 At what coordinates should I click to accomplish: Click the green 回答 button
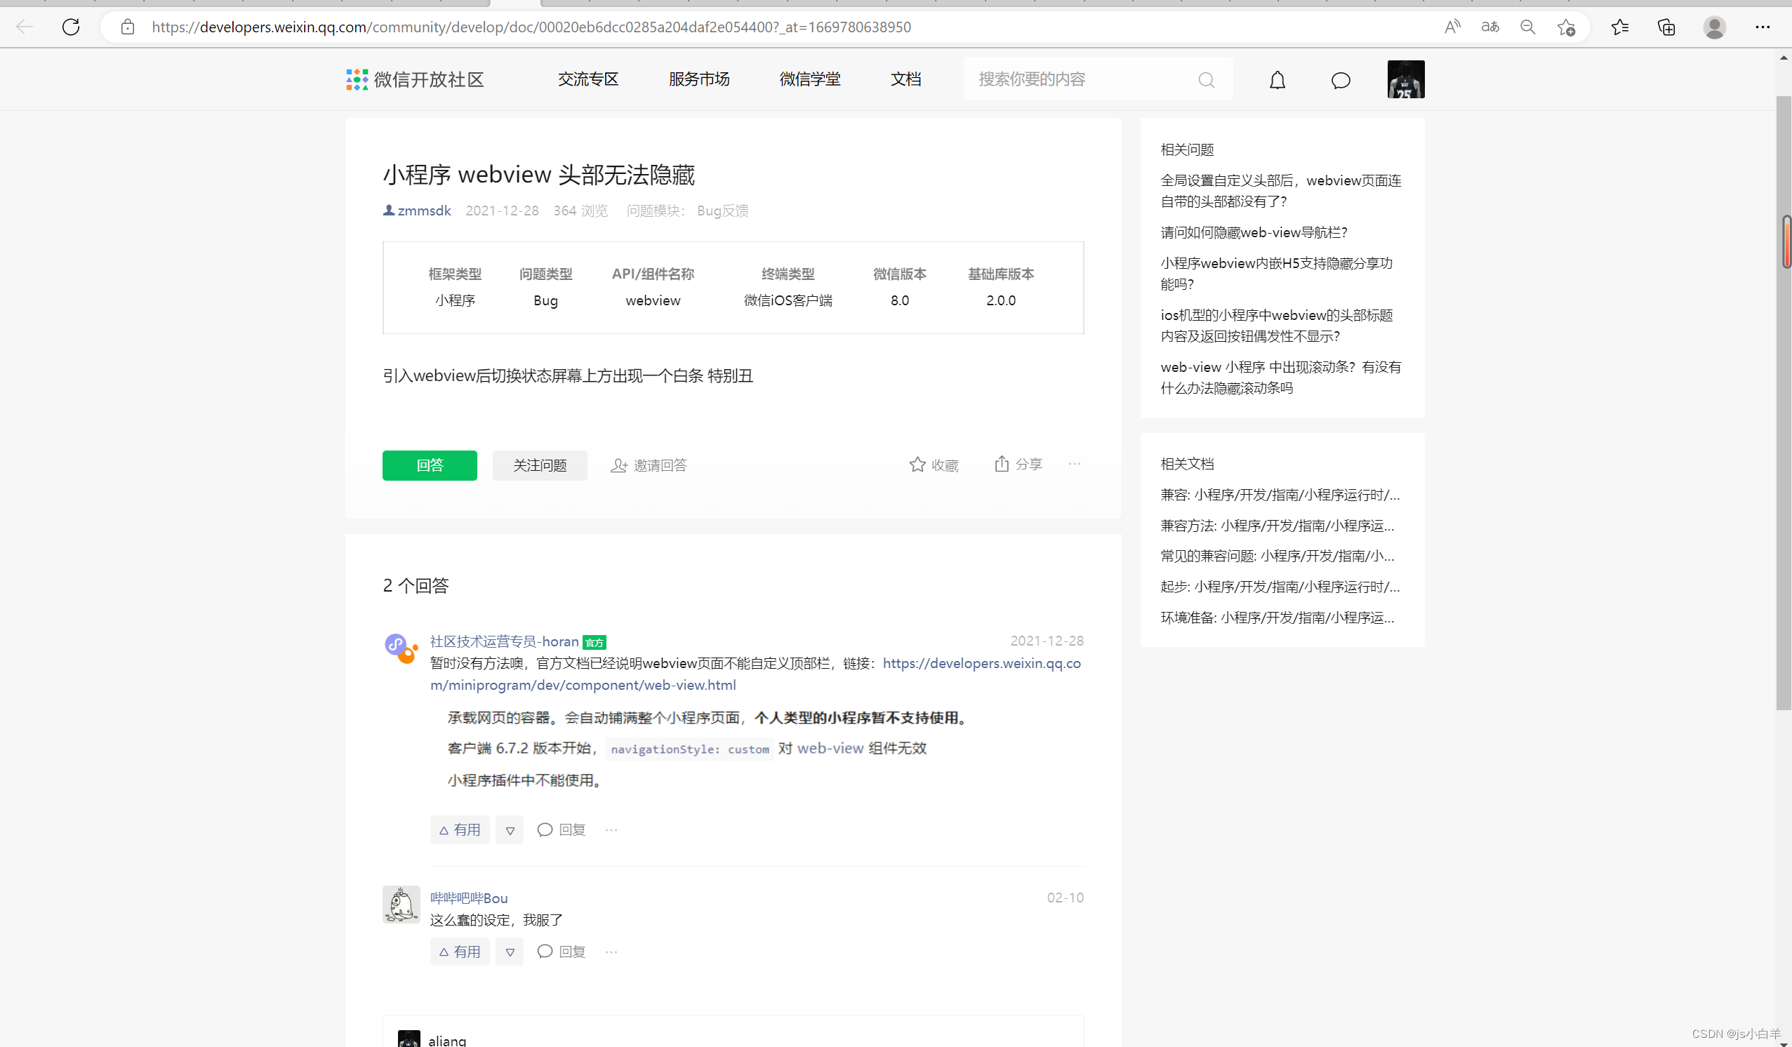pos(430,465)
